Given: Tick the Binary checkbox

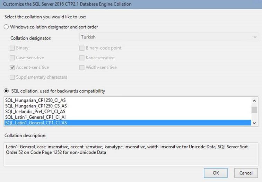Looking at the screenshot, I should pos(12,48).
